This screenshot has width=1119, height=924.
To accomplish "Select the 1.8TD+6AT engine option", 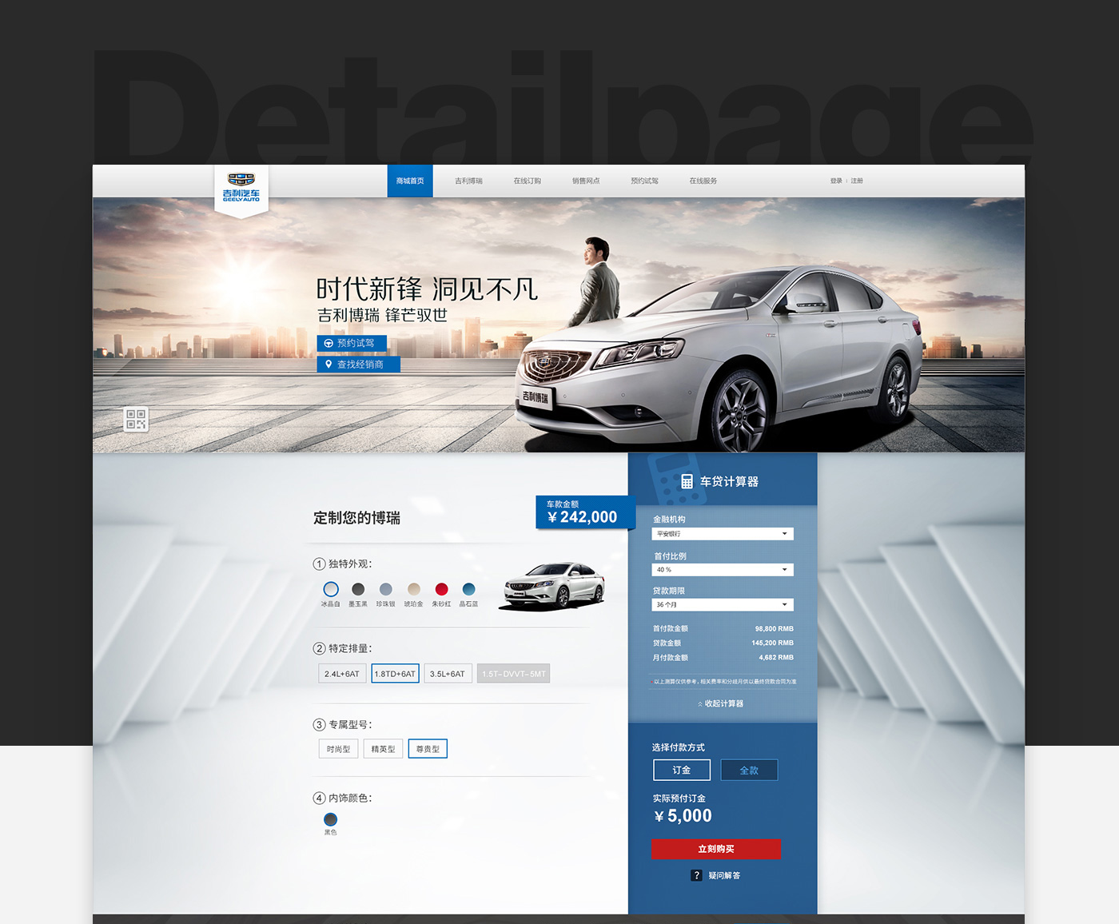I will point(395,674).
